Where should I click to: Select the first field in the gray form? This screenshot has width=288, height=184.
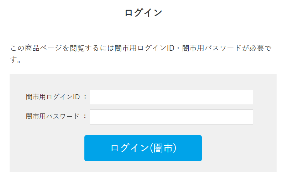(171, 97)
